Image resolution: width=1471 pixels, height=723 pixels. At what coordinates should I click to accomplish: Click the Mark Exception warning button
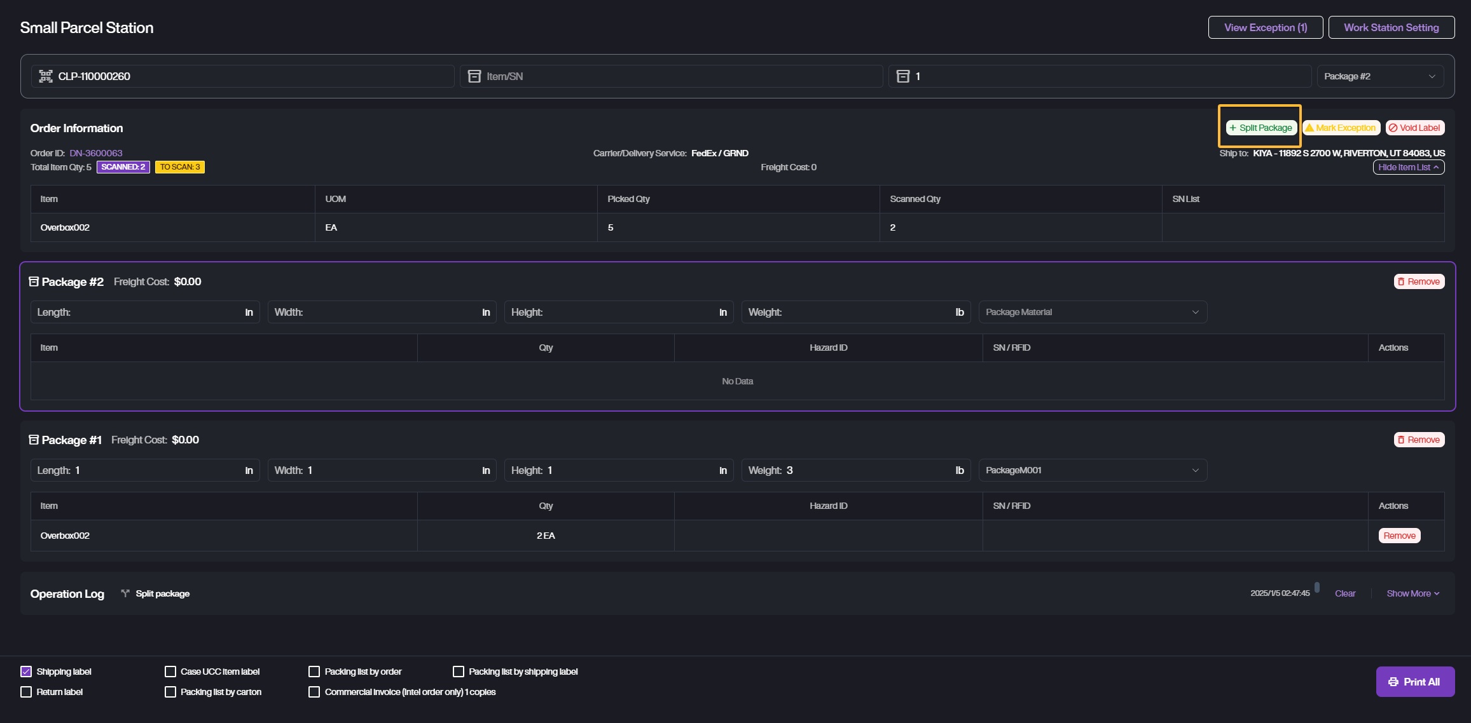tap(1341, 128)
